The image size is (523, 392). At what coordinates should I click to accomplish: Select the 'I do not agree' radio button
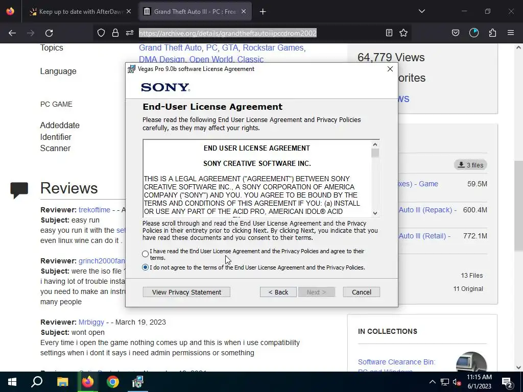145,267
